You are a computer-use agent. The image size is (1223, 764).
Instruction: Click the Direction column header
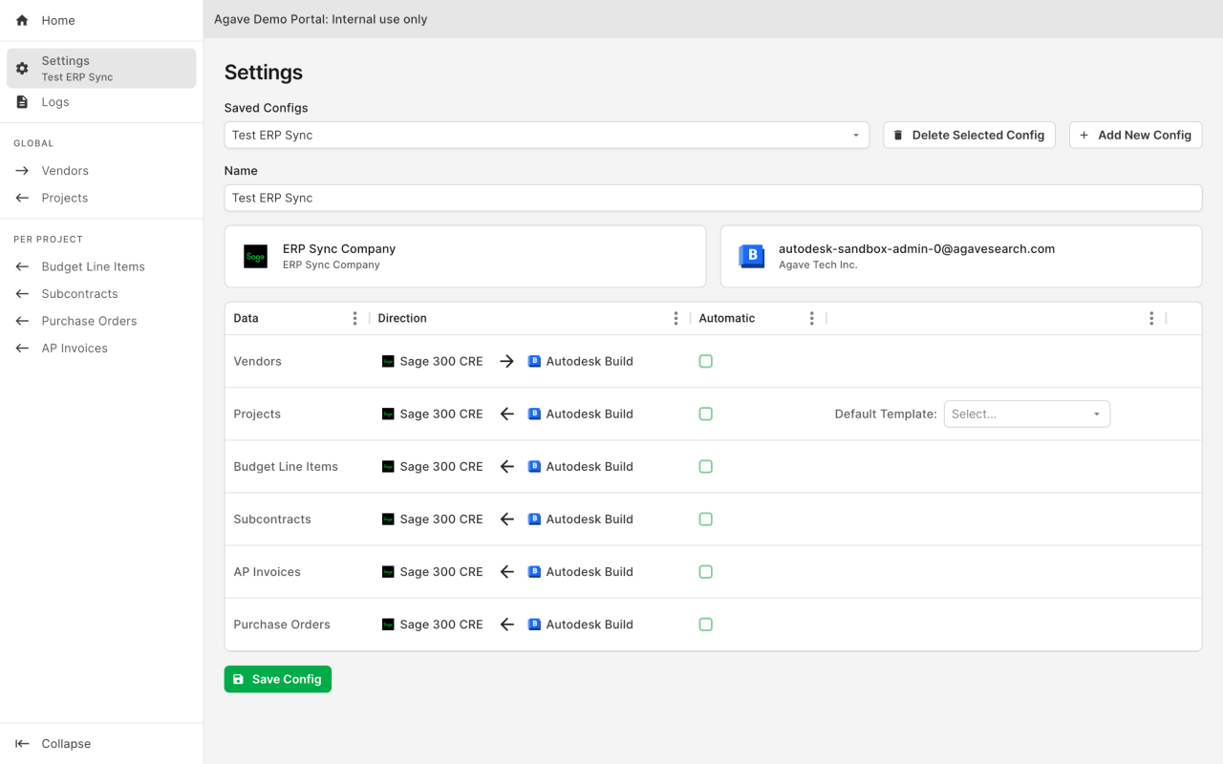402,318
